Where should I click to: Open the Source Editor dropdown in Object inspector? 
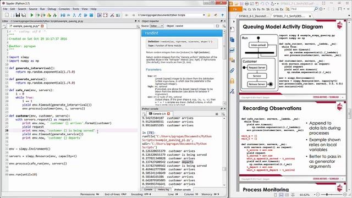157,26
